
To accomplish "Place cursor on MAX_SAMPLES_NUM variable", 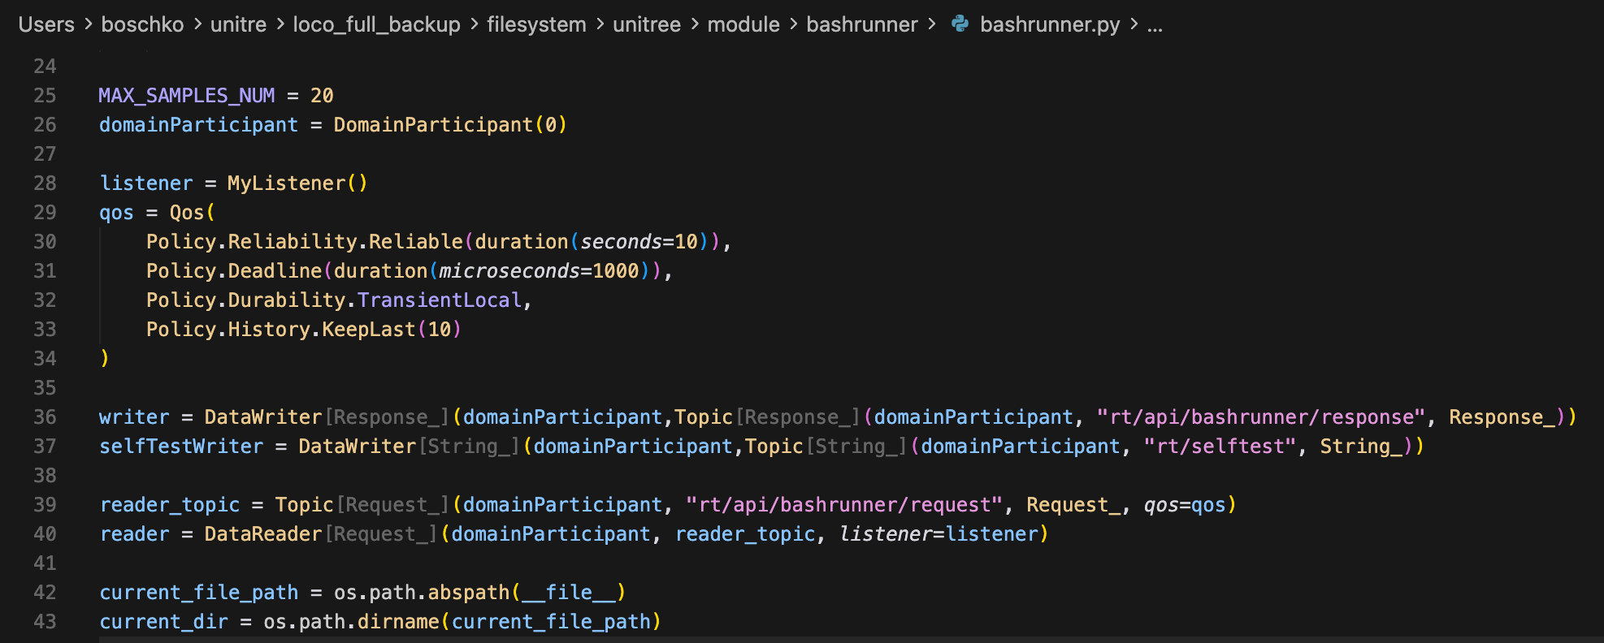I will click(x=187, y=96).
